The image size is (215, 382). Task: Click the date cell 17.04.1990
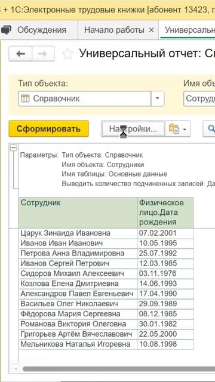click(165, 294)
